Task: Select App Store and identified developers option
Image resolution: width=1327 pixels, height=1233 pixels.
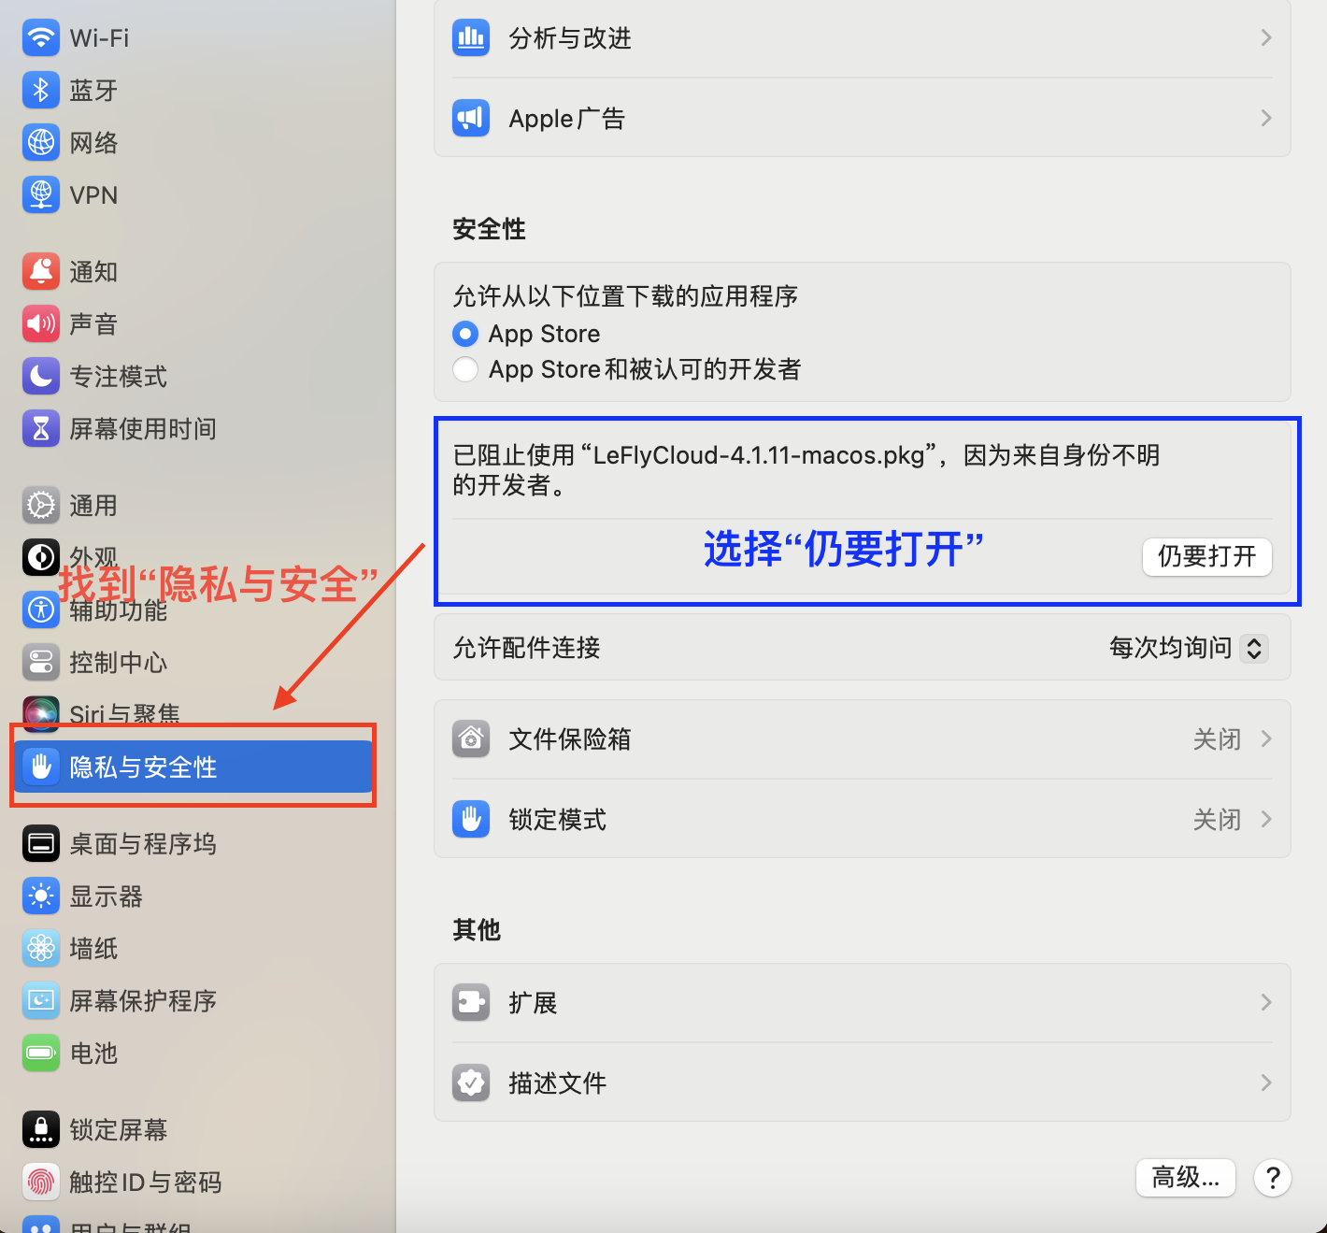Action: 465,369
